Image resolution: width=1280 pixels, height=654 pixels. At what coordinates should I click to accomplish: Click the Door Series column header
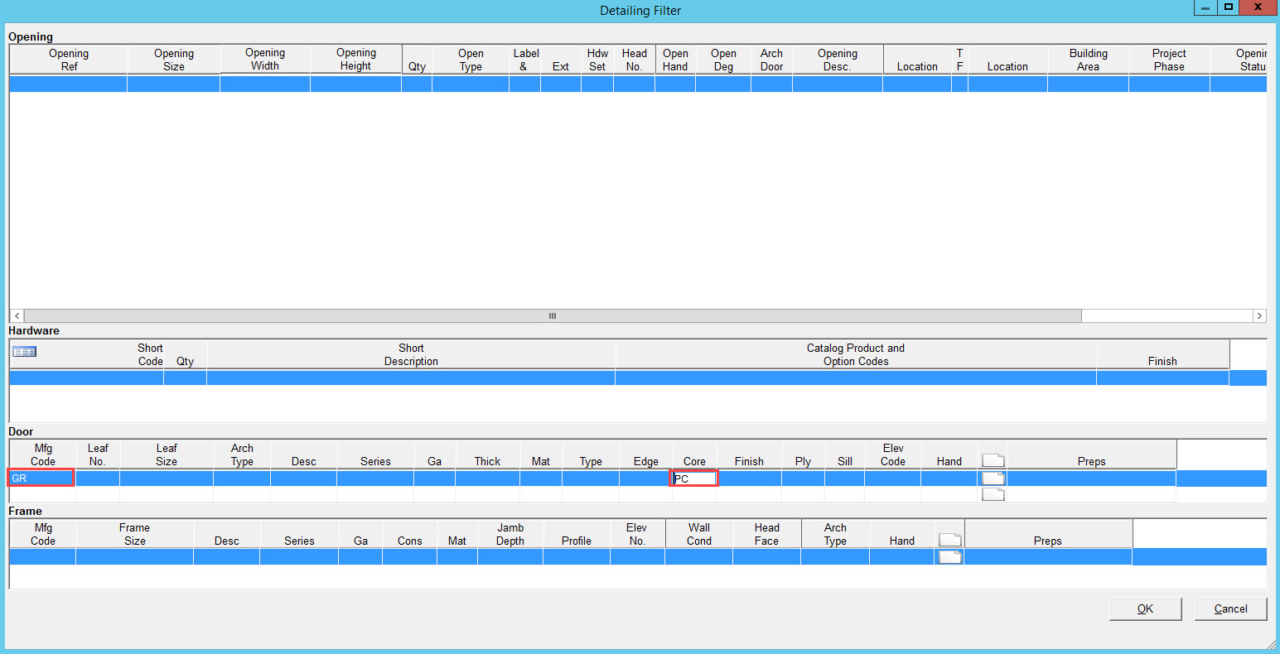click(375, 454)
